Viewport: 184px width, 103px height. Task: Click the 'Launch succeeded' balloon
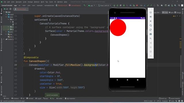tap(52, 95)
